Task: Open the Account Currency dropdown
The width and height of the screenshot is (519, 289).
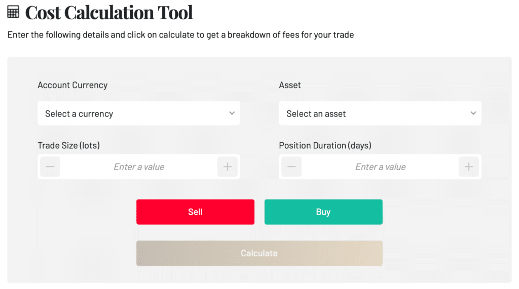Action: [139, 113]
